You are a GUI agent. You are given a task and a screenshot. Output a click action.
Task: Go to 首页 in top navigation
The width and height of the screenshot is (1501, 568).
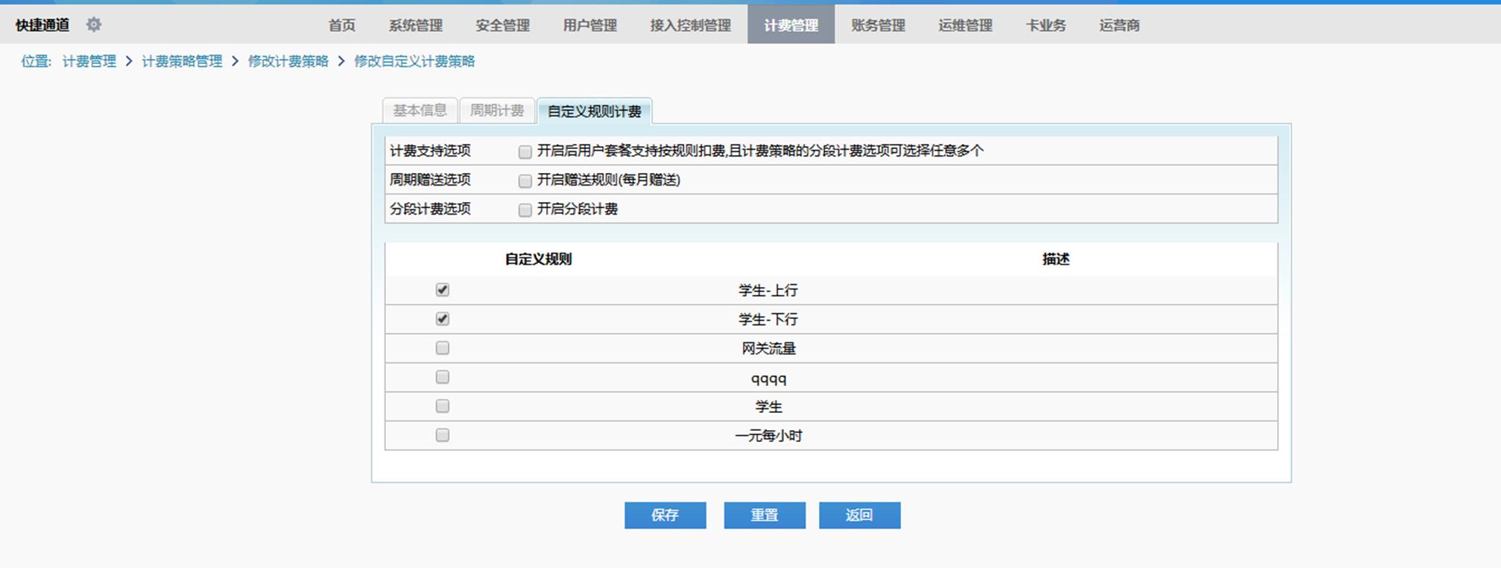point(342,25)
